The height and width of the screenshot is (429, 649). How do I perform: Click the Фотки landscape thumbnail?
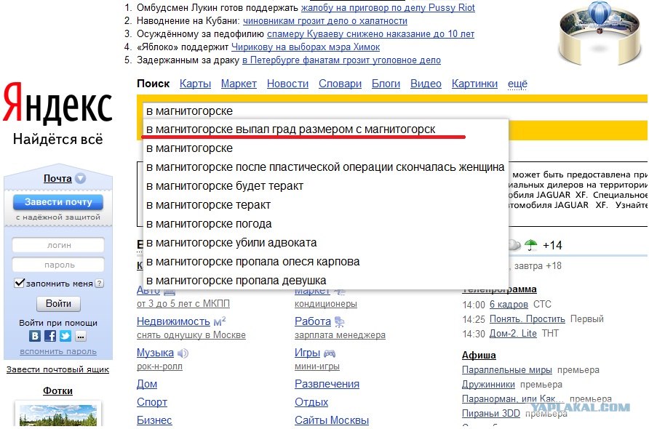58,414
